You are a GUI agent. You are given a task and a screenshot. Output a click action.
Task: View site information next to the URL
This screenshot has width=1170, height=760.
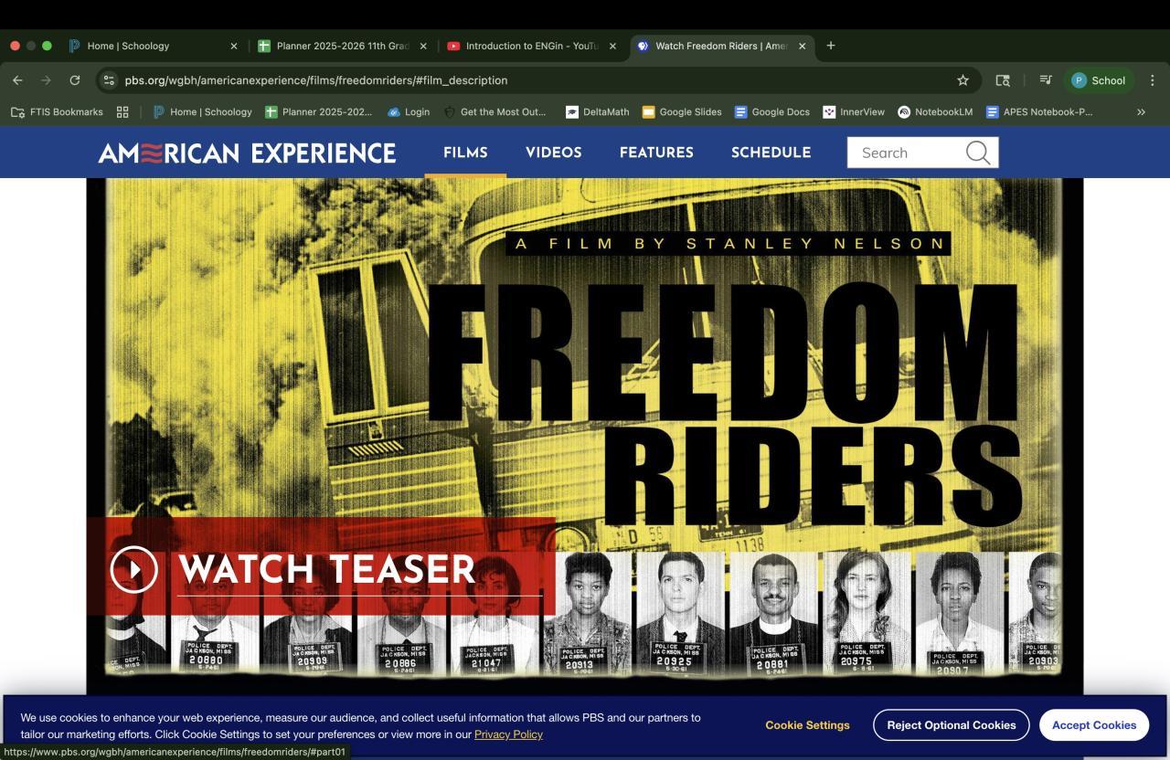coord(109,80)
